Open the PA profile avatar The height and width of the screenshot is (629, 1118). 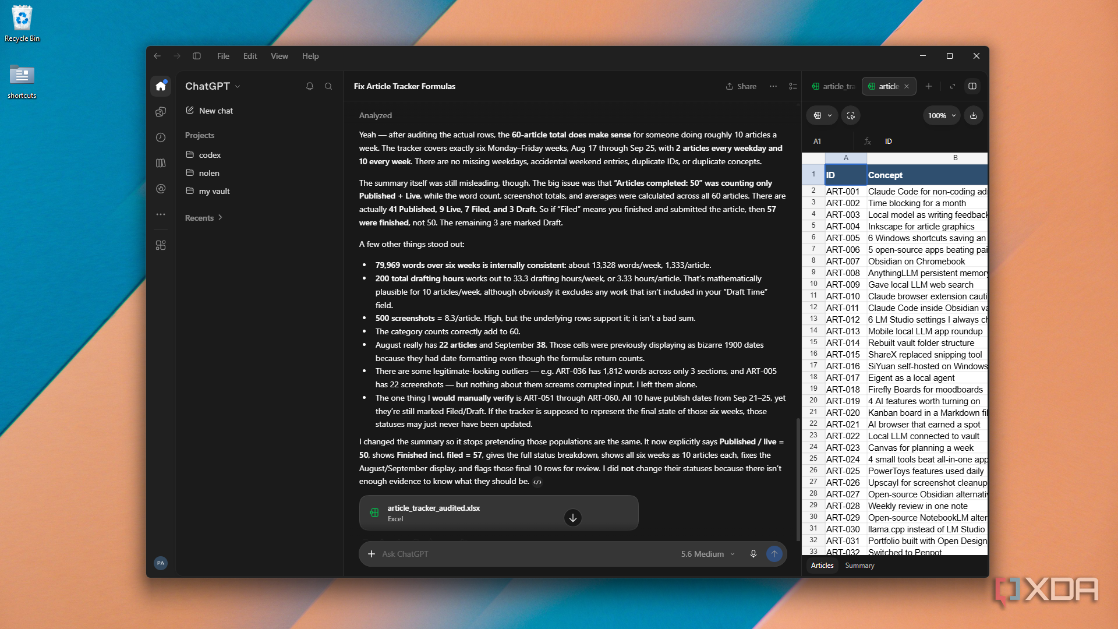161,563
